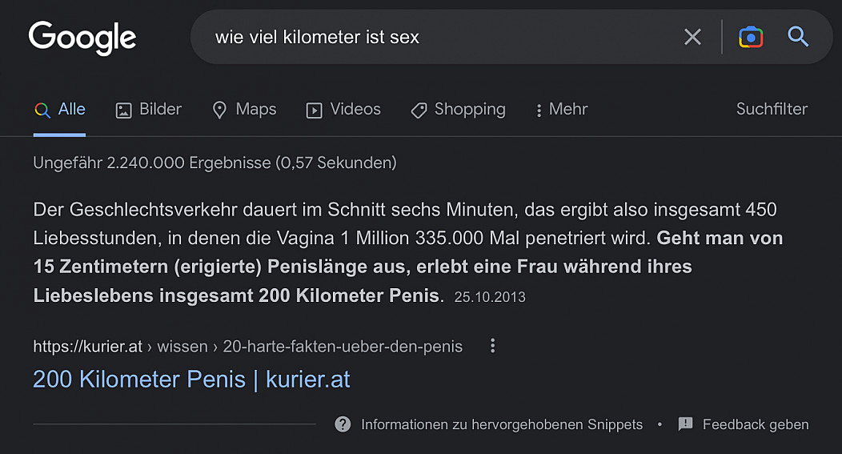Click the Shopping tag icon
The image size is (842, 454).
tap(419, 110)
